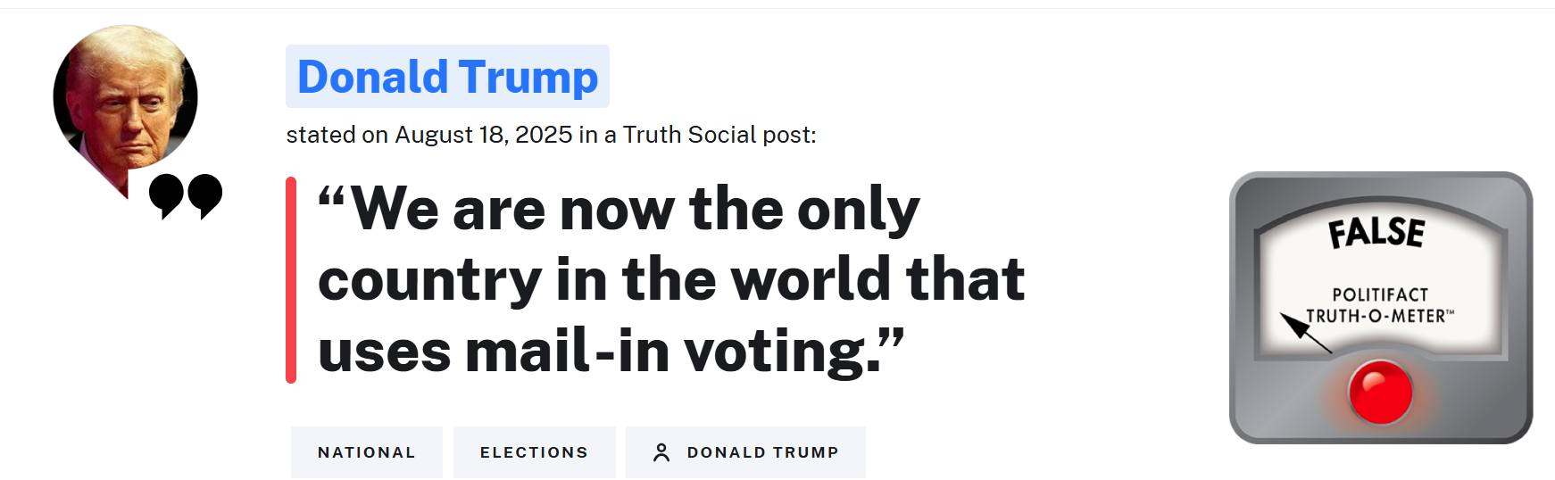
Task: Click the FALSE rating label on meter
Action: point(1376,233)
